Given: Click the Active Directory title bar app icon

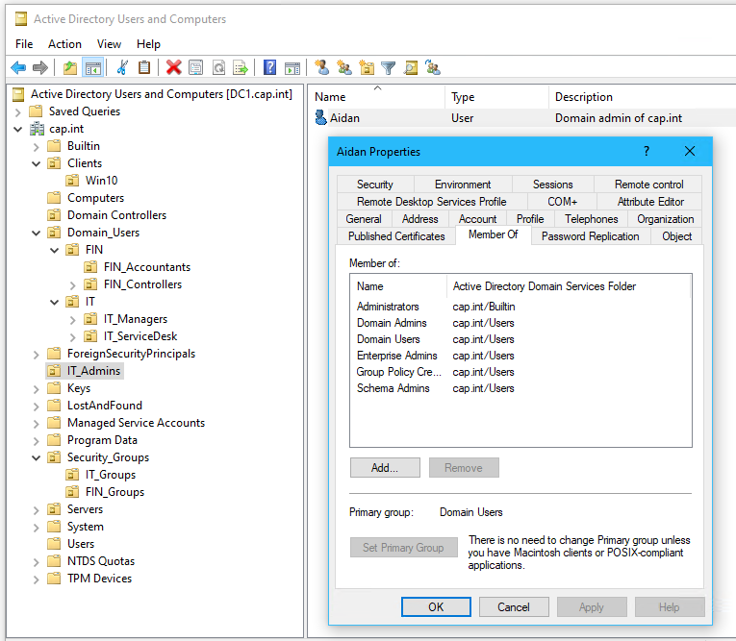Looking at the screenshot, I should (20, 19).
